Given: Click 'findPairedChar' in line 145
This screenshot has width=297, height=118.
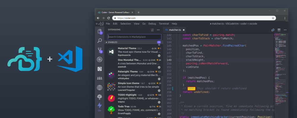Looking at the screenshot, I should [x=234, y=46].
